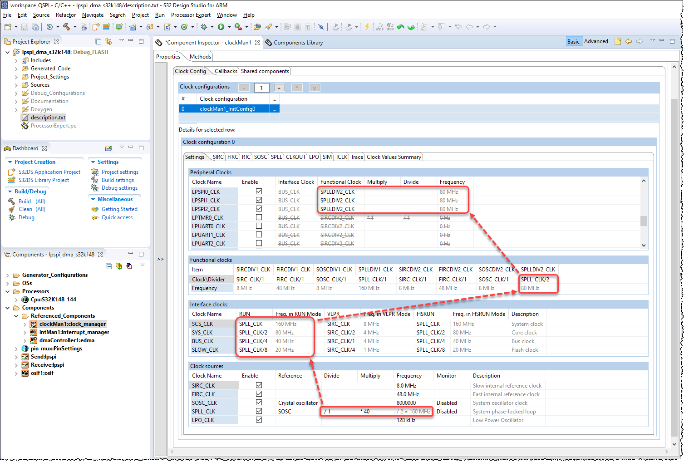684x462 pixels.
Task: Run the application via the green play icon
Action: 221,27
